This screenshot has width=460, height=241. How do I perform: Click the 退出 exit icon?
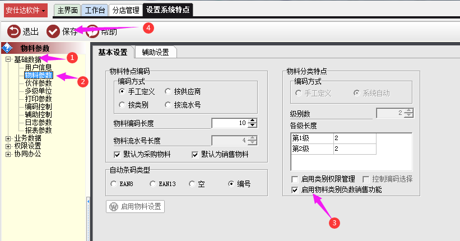(x=14, y=31)
